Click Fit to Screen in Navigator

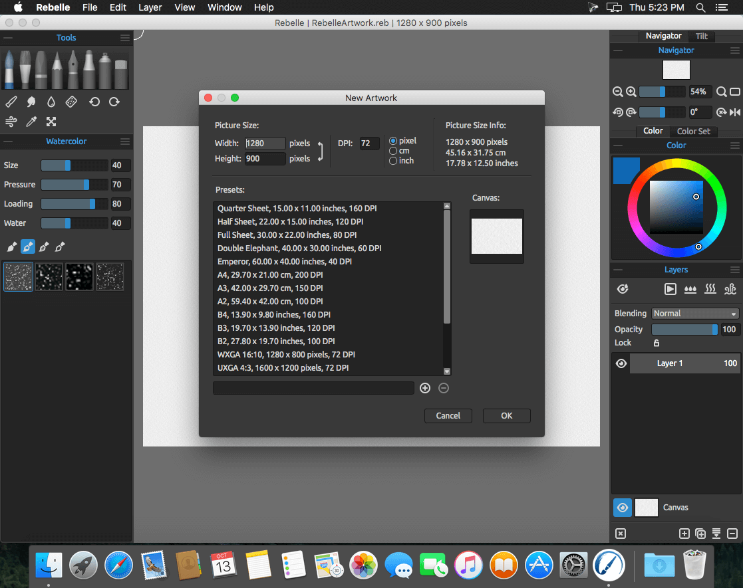[x=735, y=92]
